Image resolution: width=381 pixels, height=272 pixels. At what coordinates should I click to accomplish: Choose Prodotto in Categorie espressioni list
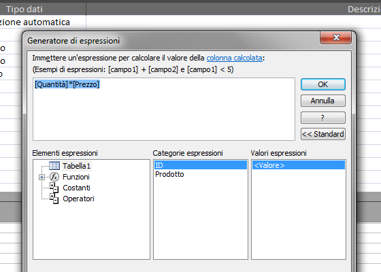pos(169,174)
